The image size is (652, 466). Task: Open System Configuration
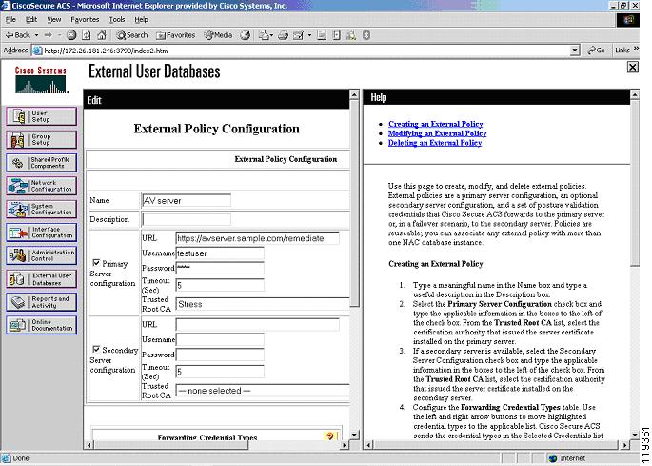point(41,209)
